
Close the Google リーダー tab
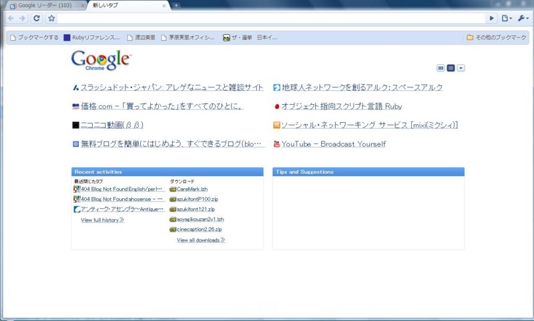pos(83,6)
